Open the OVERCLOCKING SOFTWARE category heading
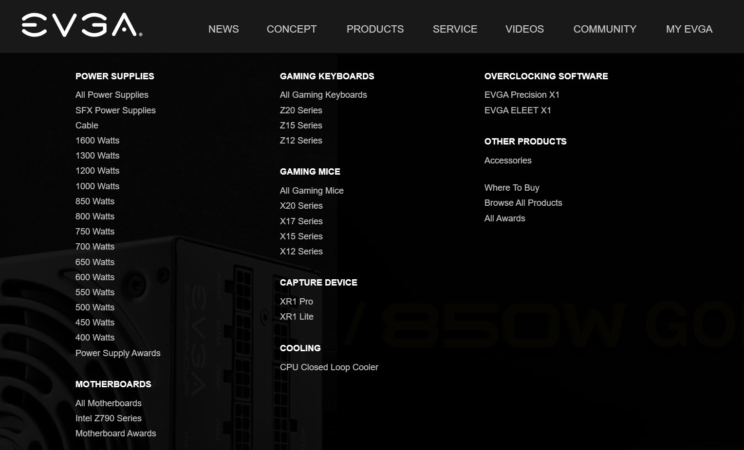The image size is (744, 450). coord(546,76)
